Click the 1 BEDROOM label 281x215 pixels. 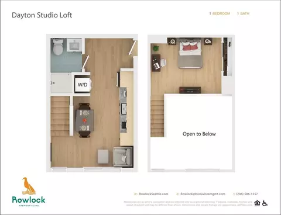tap(220, 13)
